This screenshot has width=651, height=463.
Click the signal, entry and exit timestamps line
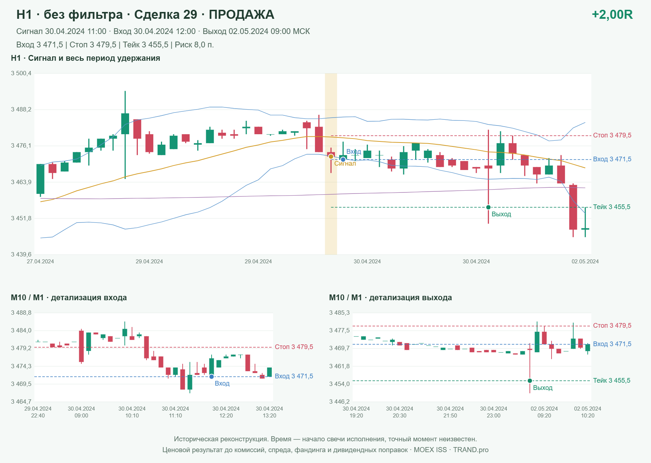[163, 31]
